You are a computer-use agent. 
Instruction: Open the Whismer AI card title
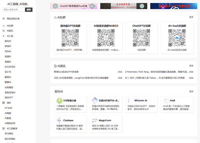click(141, 101)
